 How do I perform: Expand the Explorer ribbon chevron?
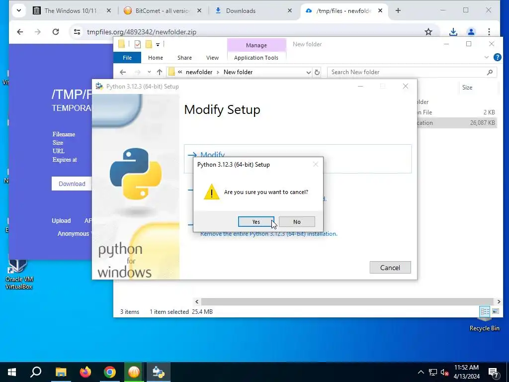point(486,58)
